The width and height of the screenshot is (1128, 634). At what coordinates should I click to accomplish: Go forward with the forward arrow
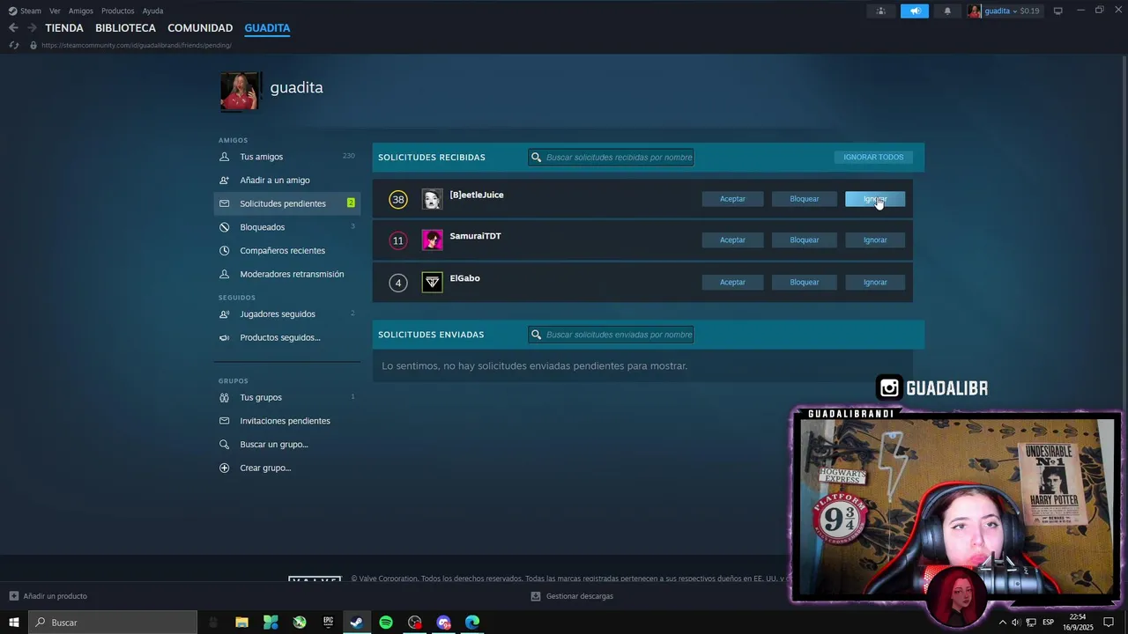pos(32,28)
